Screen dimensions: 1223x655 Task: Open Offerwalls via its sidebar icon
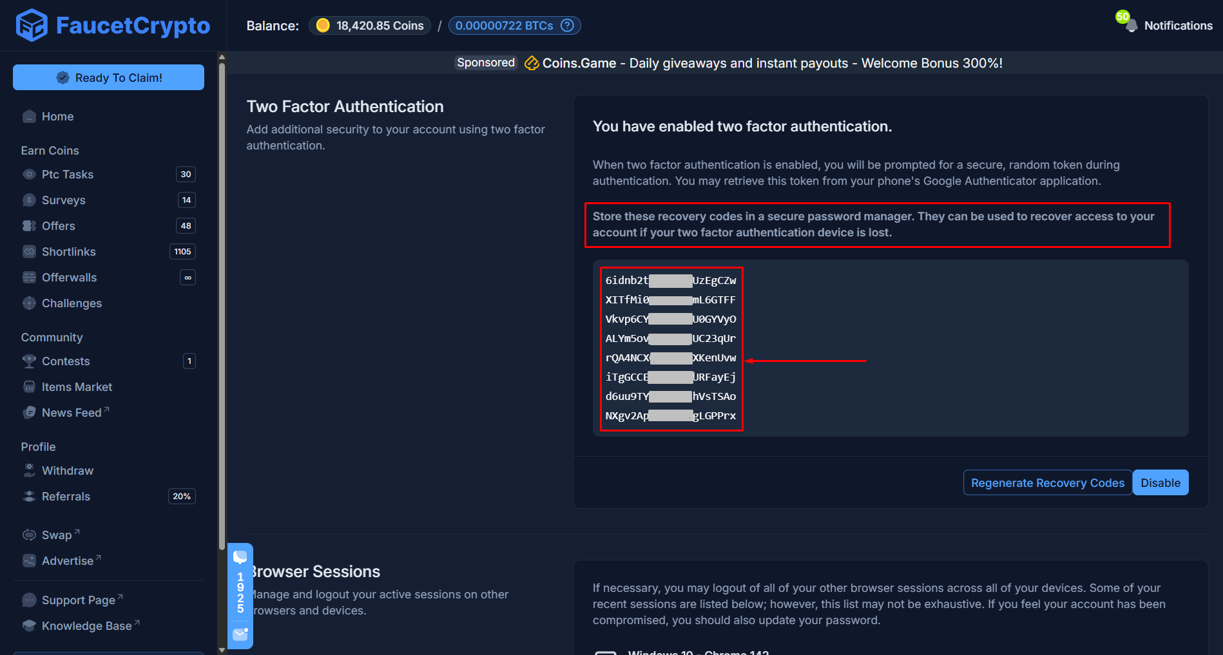click(29, 277)
